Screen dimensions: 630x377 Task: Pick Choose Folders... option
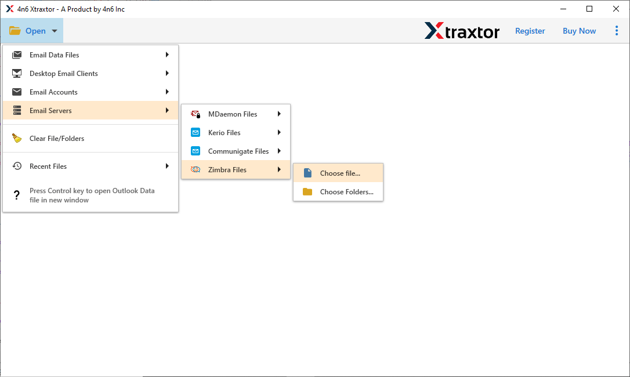(x=338, y=192)
